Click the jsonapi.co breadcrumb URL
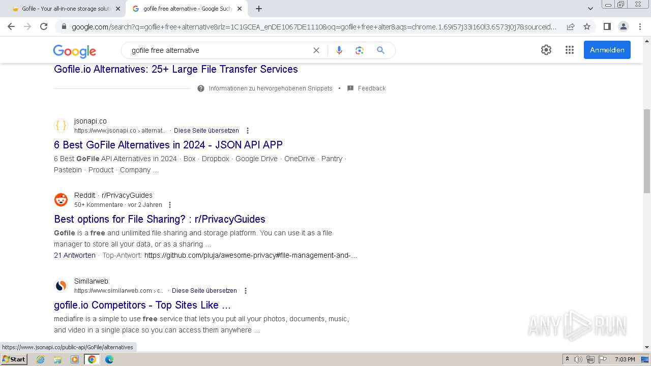Viewport: 651px width, 366px height. [120, 131]
